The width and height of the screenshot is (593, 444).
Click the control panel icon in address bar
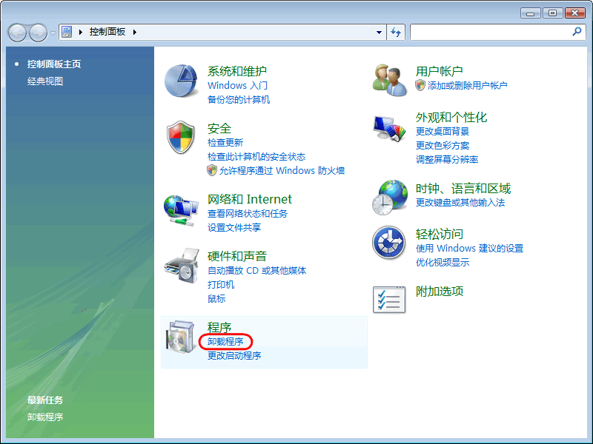click(67, 32)
